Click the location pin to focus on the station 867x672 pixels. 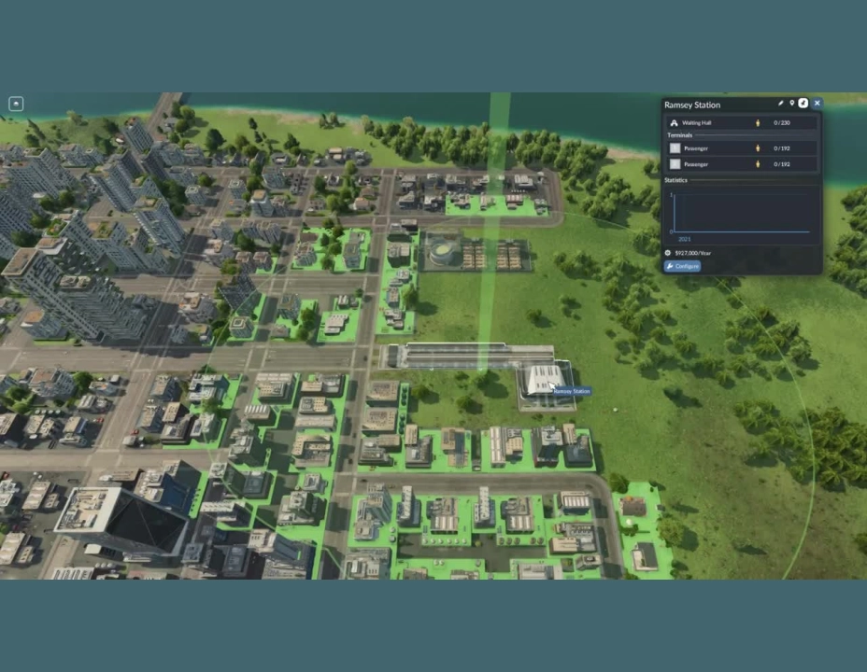pyautogui.click(x=791, y=104)
